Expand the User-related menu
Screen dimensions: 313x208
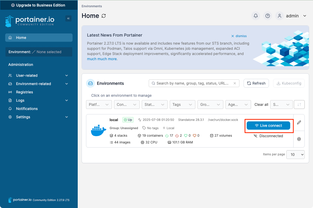(38, 75)
